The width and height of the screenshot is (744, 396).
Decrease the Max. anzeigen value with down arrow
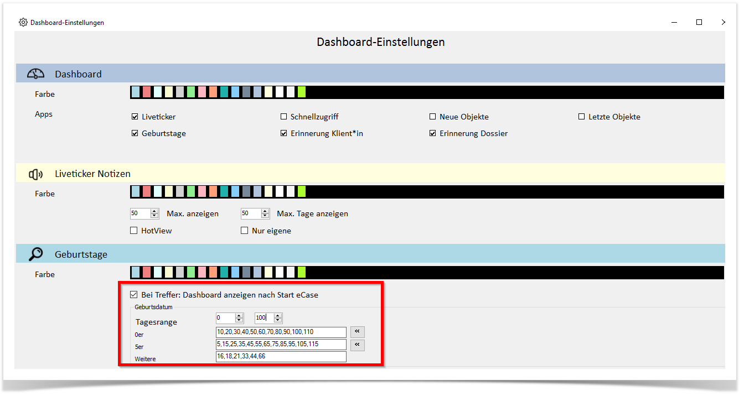click(154, 216)
